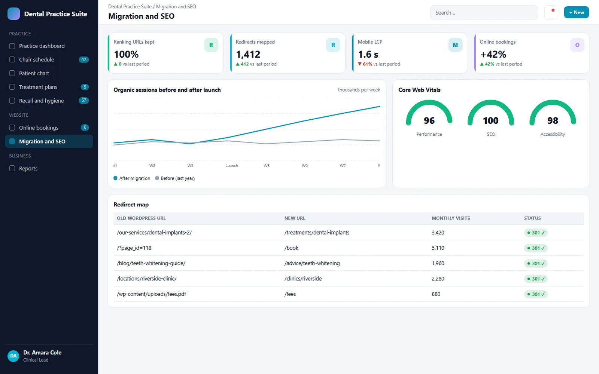Click the Dental Practice Suite breadcrumb link
Image resolution: width=599 pixels, height=374 pixels.
(130, 6)
